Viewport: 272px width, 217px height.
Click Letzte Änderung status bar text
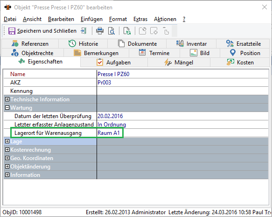pos(220,212)
